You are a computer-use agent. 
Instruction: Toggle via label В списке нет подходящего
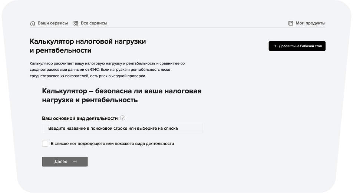pyautogui.click(x=112, y=144)
